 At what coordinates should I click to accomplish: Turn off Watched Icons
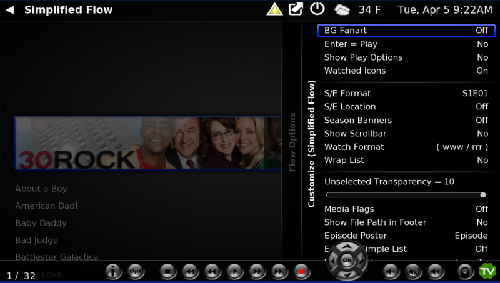(x=406, y=71)
